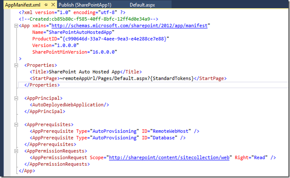Screen dimensions: 290x178
Task: Open the Default.aspx tab
Action: point(142,5)
